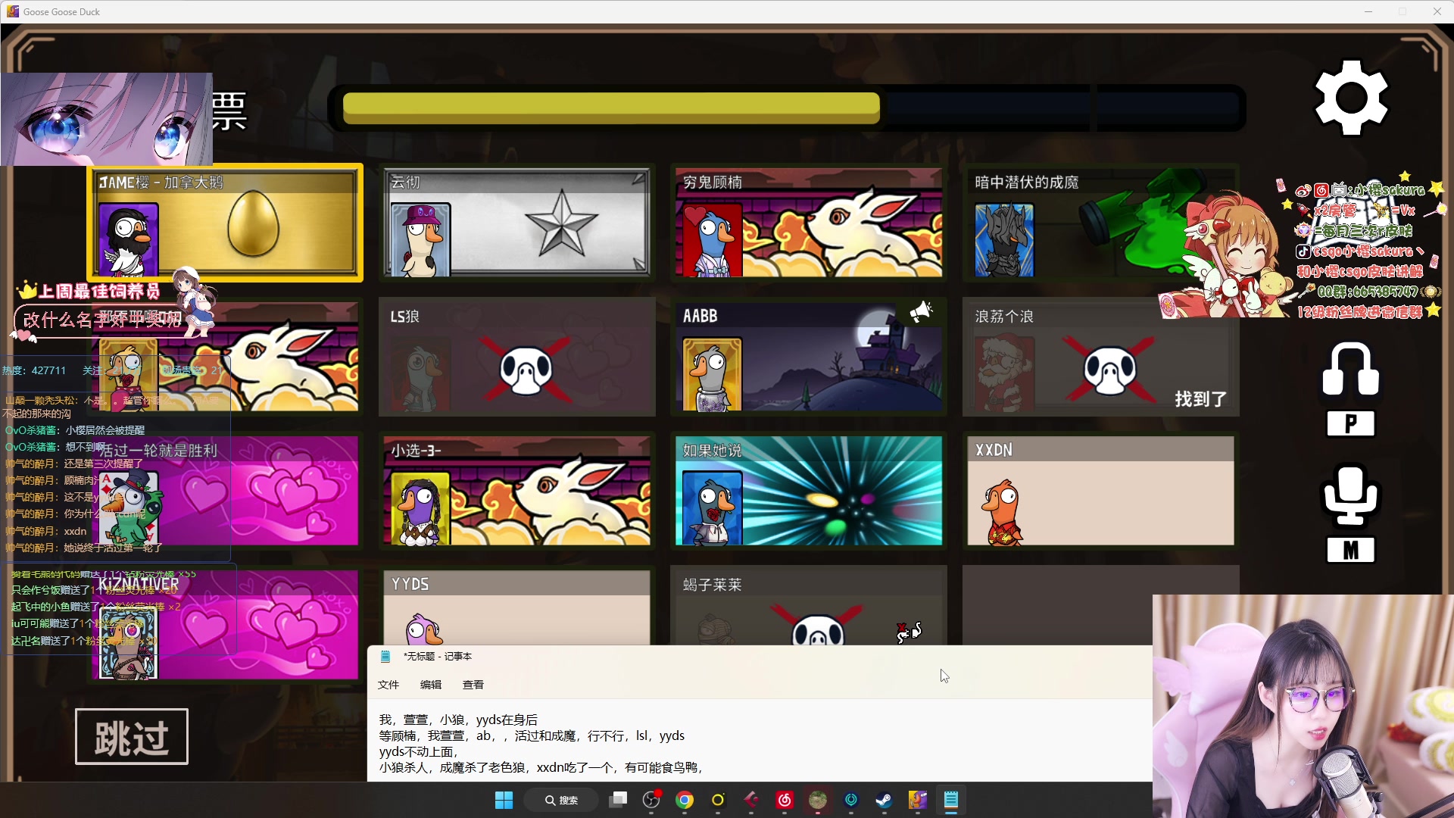Click 云彻's goose avatar with purple hat
1454x818 pixels.
pyautogui.click(x=421, y=240)
